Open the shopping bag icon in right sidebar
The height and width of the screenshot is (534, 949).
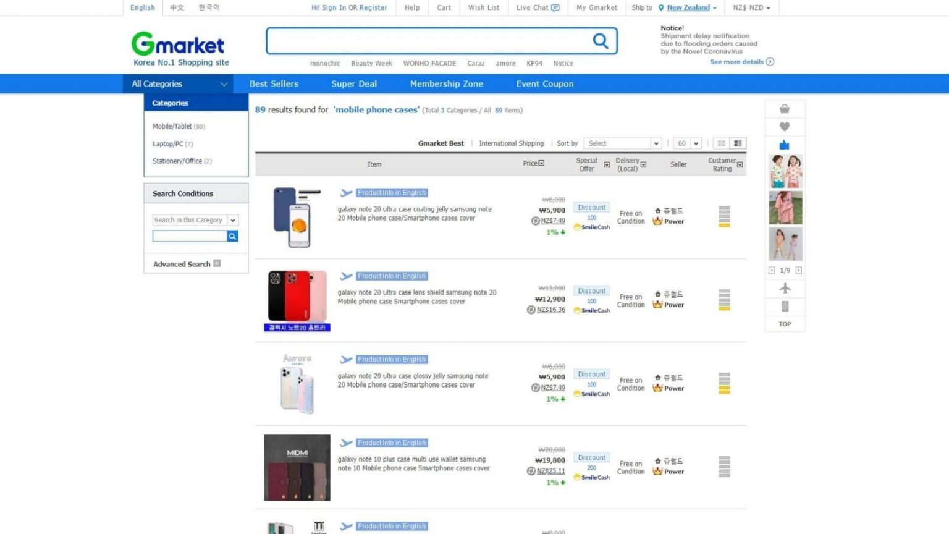pos(784,108)
